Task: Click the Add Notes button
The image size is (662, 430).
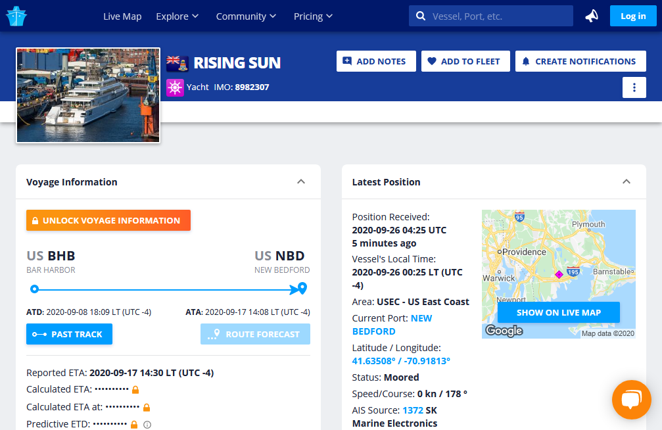Action: [x=376, y=61]
